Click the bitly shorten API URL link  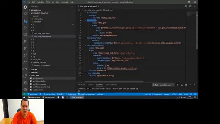click(x=116, y=53)
